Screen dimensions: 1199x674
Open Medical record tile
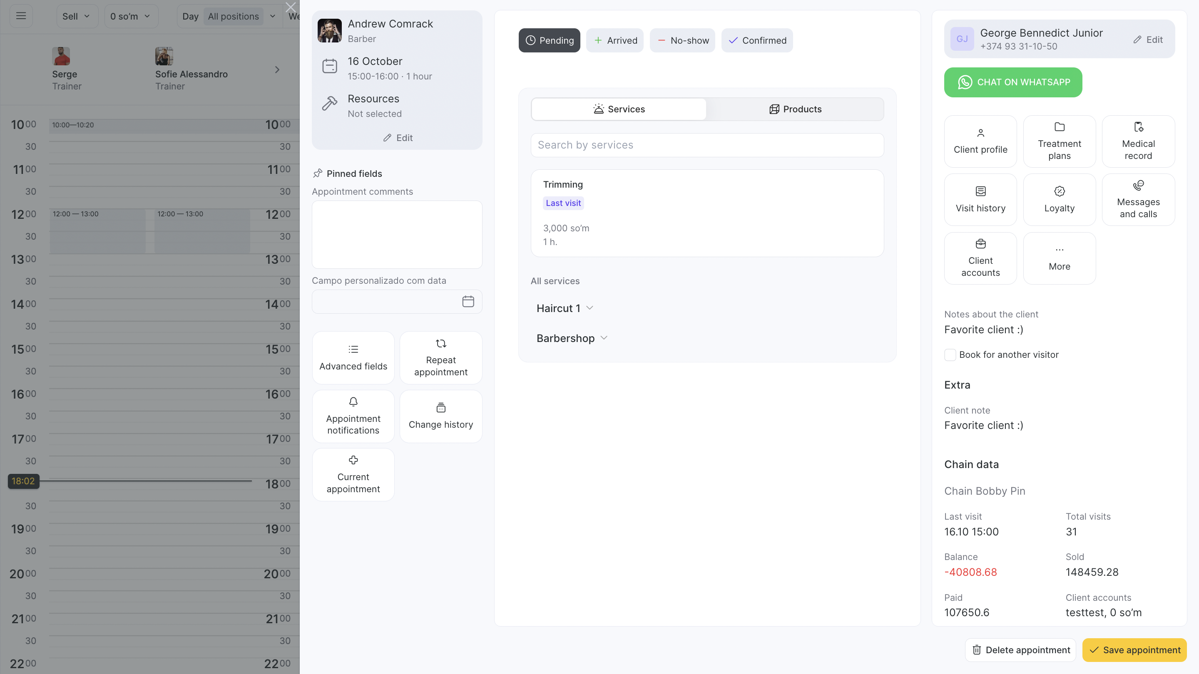(1137, 141)
